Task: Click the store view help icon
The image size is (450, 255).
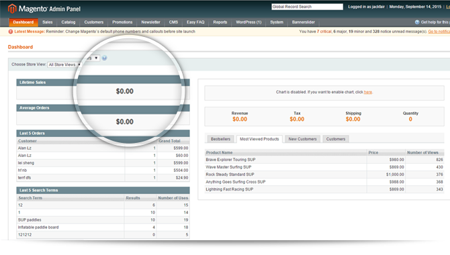Action: 105,58
